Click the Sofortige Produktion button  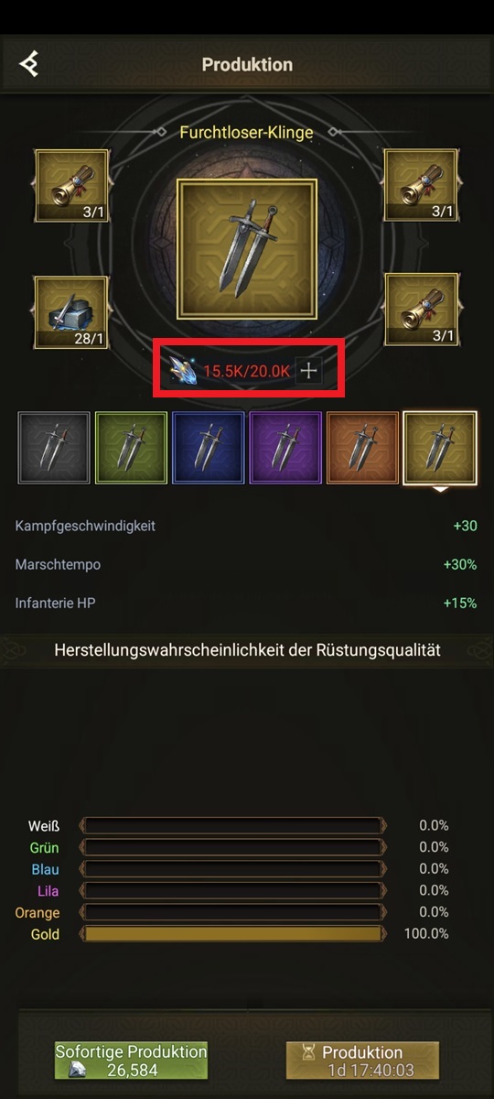click(x=131, y=1061)
